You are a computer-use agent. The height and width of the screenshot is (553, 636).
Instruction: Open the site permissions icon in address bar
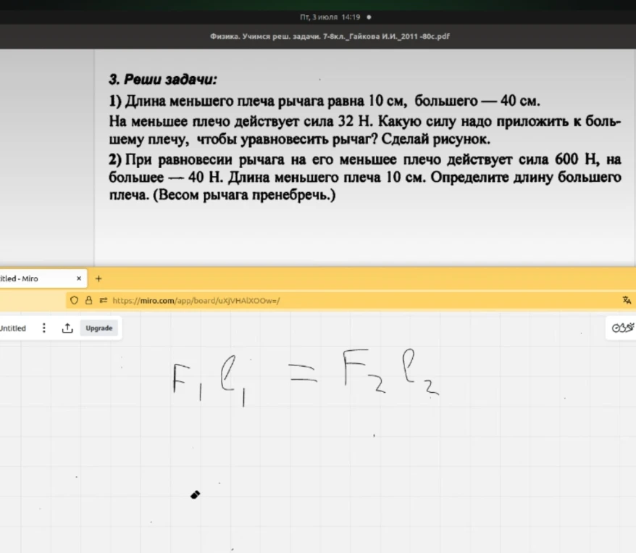click(x=103, y=300)
